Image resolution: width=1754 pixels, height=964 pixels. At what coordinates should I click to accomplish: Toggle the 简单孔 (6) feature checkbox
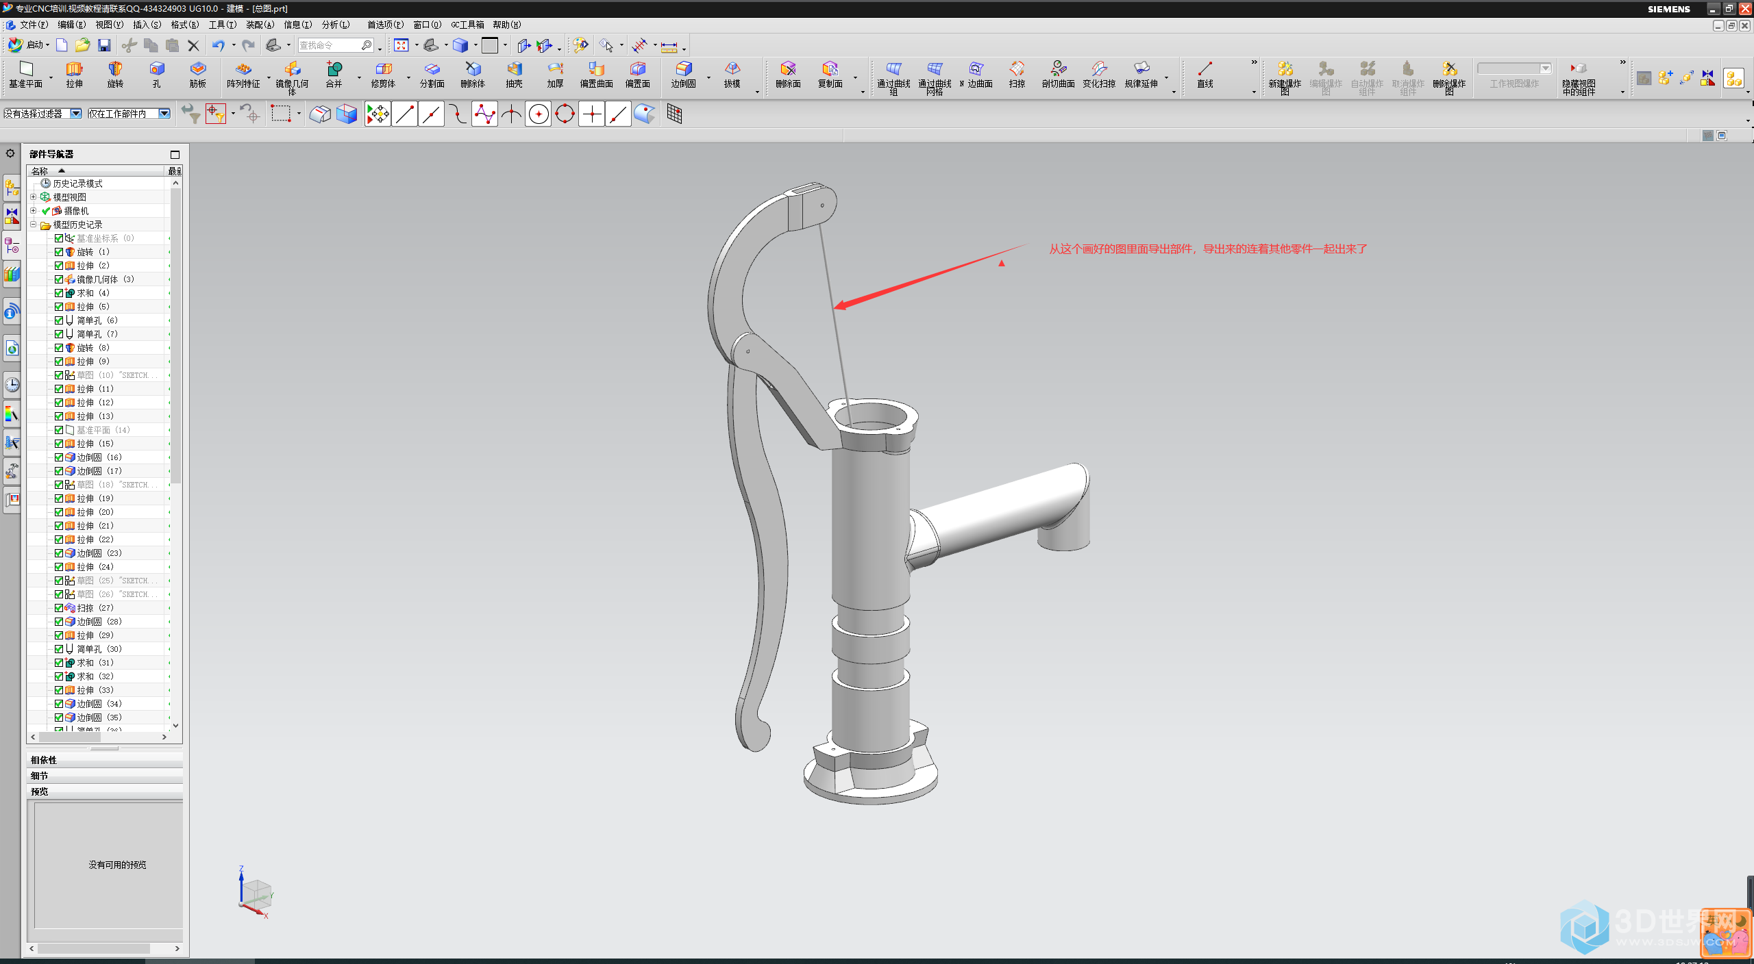click(59, 320)
